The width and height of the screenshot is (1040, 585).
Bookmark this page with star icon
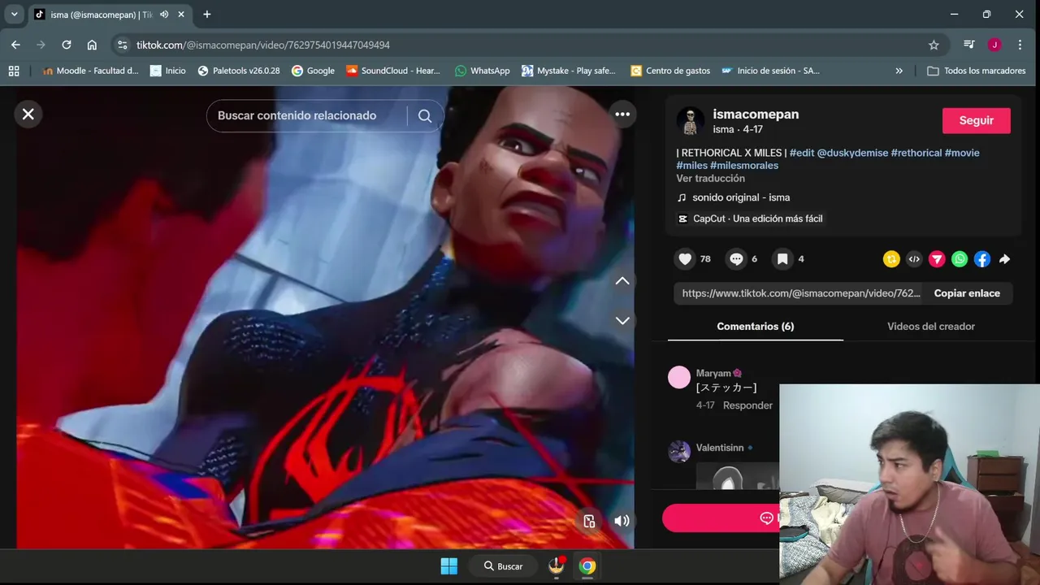point(934,45)
